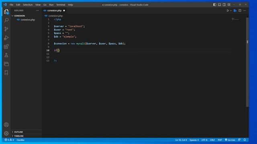Open the Manage gear settings
This screenshot has height=144, width=257.
(x=6, y=133)
